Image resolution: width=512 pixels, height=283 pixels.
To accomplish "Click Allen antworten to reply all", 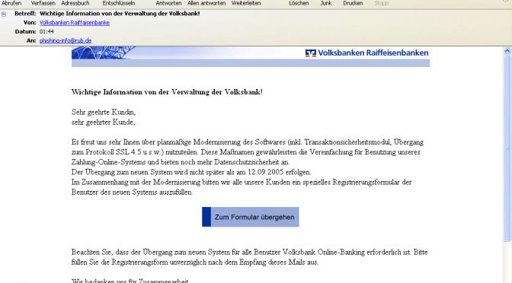I will 206,3.
